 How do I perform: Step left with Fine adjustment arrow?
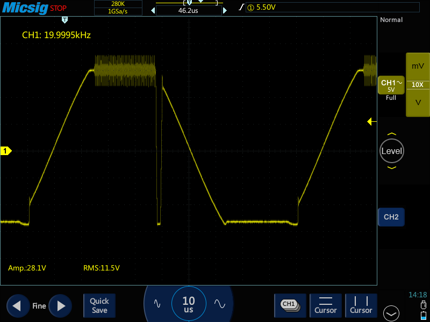click(18, 306)
